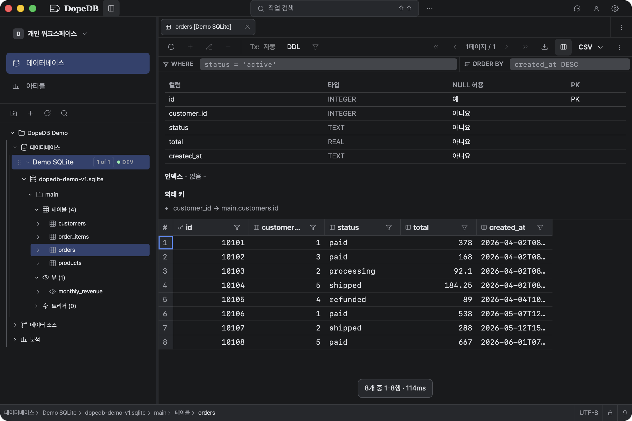Viewport: 632px width, 421px height.
Task: Filter the status column with its funnel
Action: [389, 228]
